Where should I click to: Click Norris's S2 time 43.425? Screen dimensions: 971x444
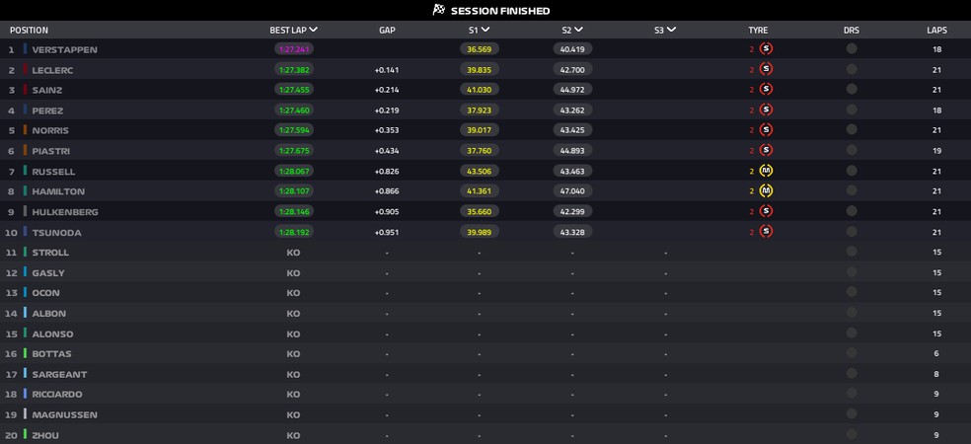tap(572, 130)
